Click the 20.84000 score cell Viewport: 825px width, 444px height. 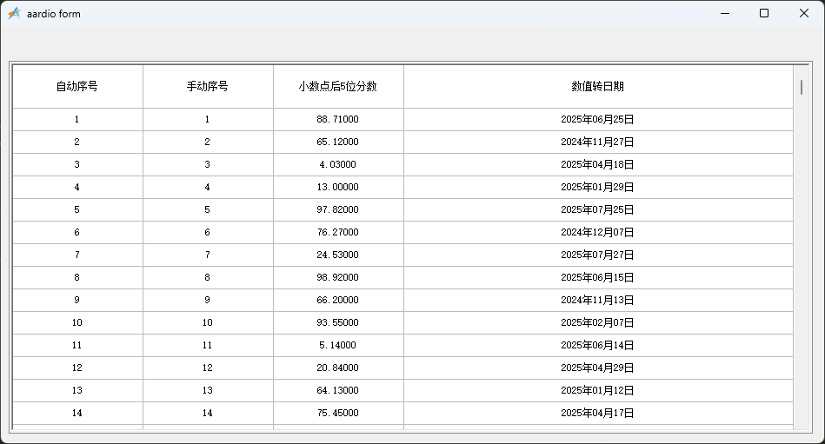click(x=338, y=368)
